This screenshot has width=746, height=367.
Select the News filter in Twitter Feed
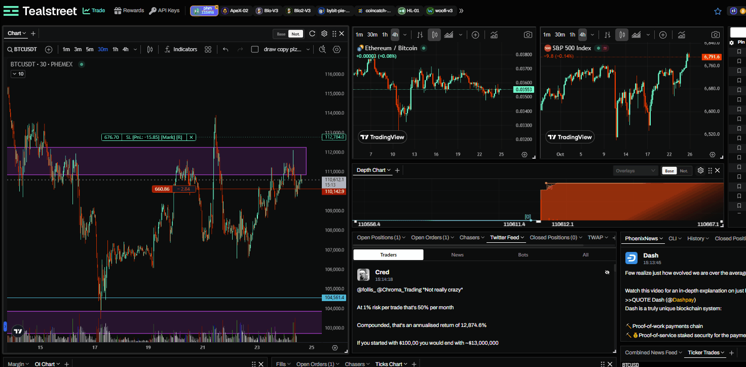point(457,254)
